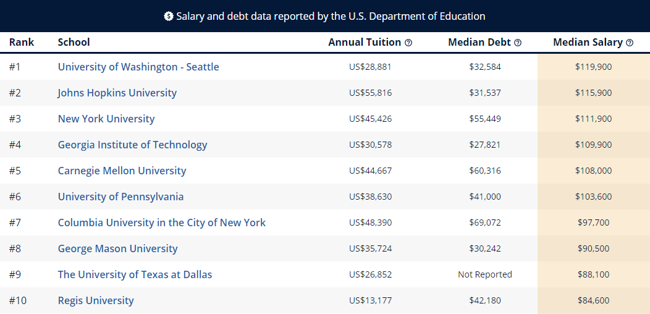
Task: Click the help icon beside Annual Tuition
Action: 408,43
